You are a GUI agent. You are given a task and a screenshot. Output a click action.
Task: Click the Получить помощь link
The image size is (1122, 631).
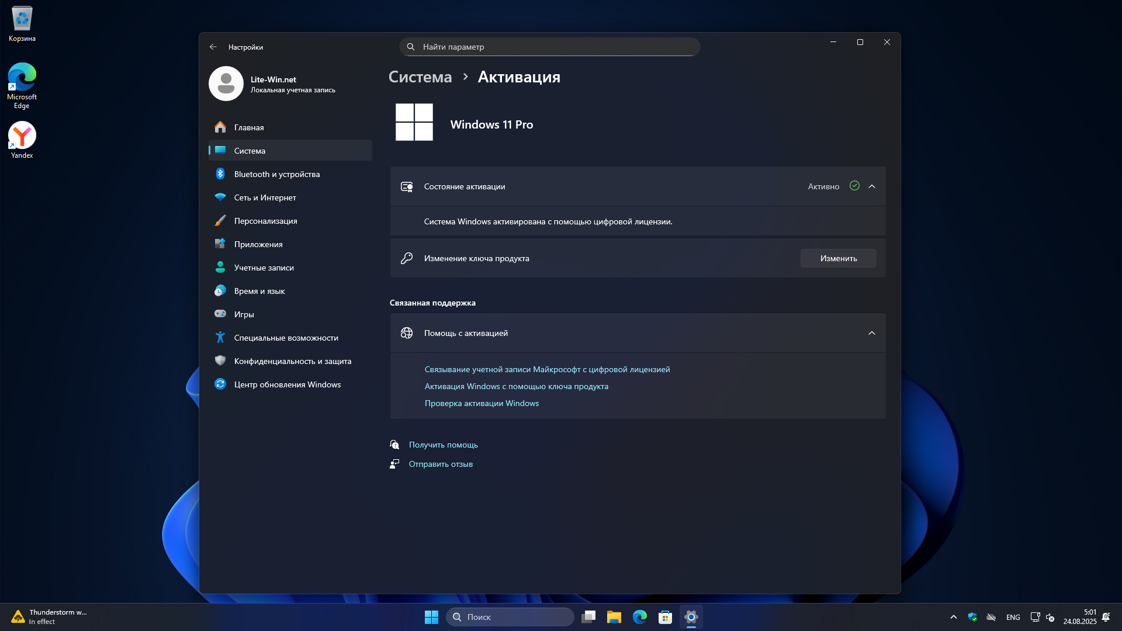tap(443, 445)
